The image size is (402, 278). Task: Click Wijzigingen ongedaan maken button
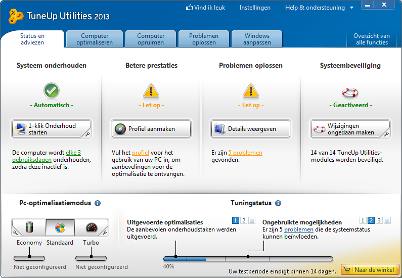click(350, 129)
